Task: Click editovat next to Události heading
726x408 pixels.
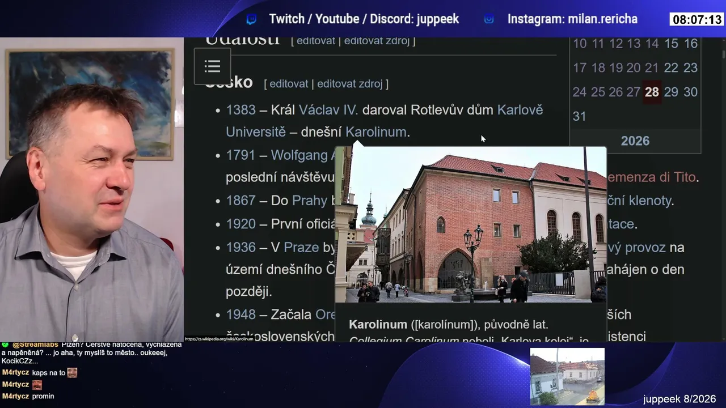Action: click(316, 41)
